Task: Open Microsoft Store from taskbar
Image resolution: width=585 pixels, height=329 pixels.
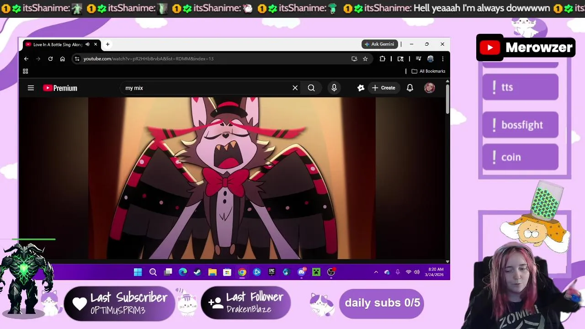Action: (227, 272)
